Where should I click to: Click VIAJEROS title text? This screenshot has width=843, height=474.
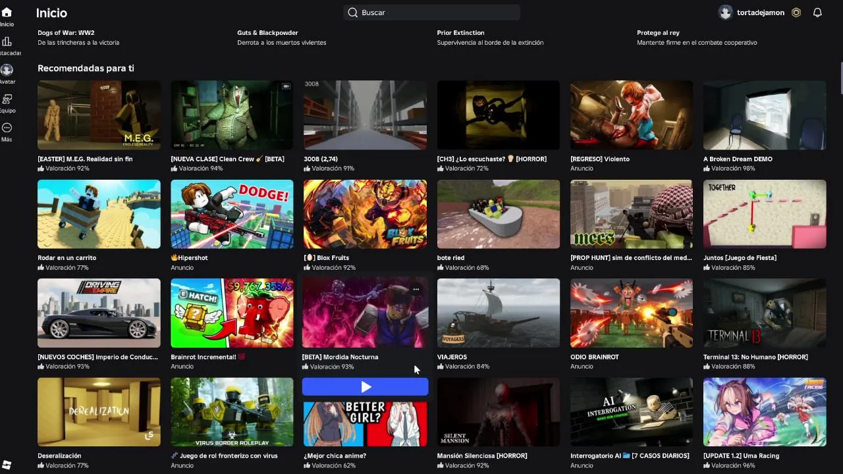tap(452, 357)
